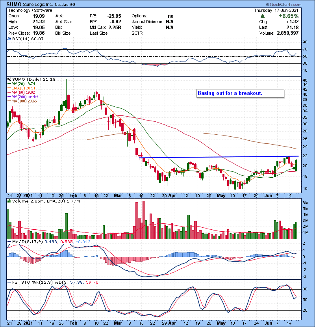Click the SUMO ticker symbol in header

coord(14,4)
